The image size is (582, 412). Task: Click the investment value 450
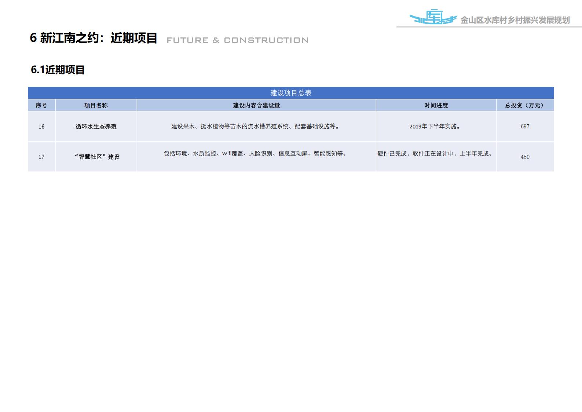coord(525,157)
